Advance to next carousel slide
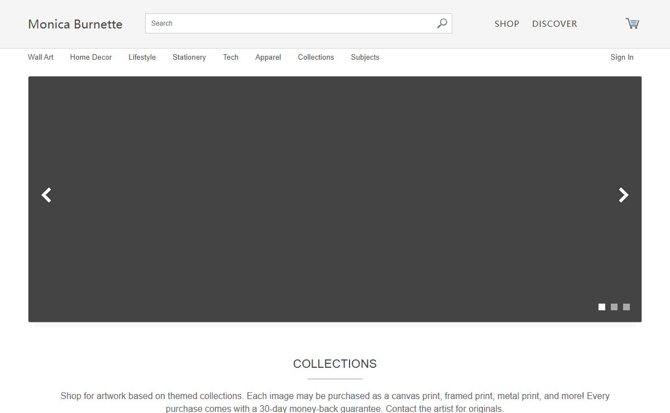This screenshot has width=670, height=413. click(624, 195)
